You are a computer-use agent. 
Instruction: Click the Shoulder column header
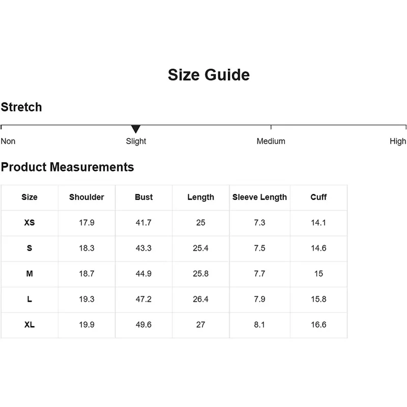click(x=86, y=197)
